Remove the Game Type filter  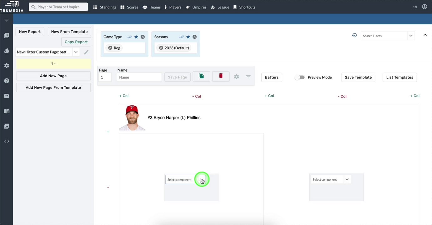(143, 37)
